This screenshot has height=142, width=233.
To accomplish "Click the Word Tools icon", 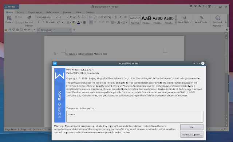I will click(201, 17).
